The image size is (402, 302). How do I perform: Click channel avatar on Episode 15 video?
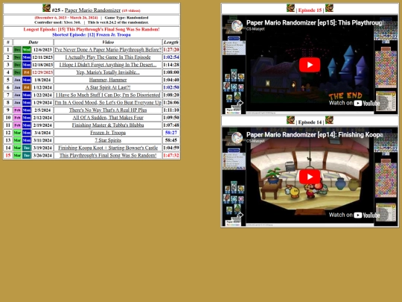pos(237,25)
